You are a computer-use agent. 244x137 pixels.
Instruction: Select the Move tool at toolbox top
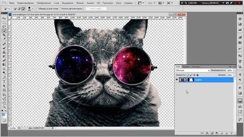click(4, 18)
